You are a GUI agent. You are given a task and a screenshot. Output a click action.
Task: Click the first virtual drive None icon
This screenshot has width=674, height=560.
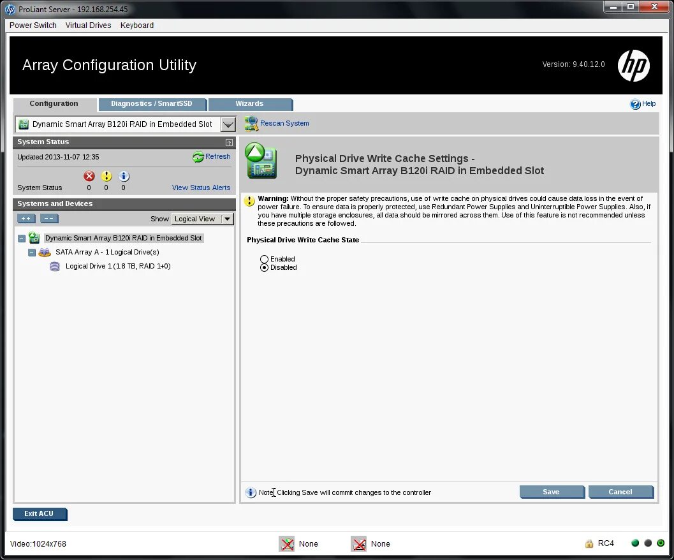(x=287, y=543)
